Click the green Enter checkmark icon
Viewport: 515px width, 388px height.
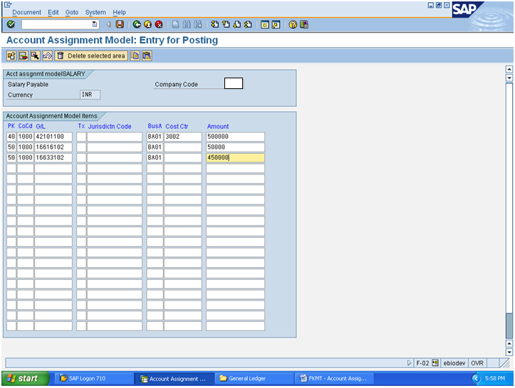[x=11, y=24]
